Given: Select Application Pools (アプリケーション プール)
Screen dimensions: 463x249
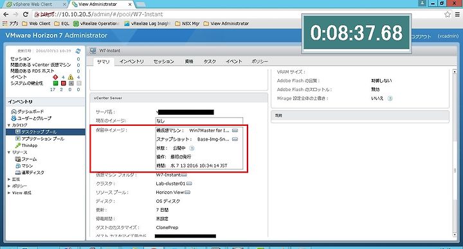Looking at the screenshot, I should (40, 139).
